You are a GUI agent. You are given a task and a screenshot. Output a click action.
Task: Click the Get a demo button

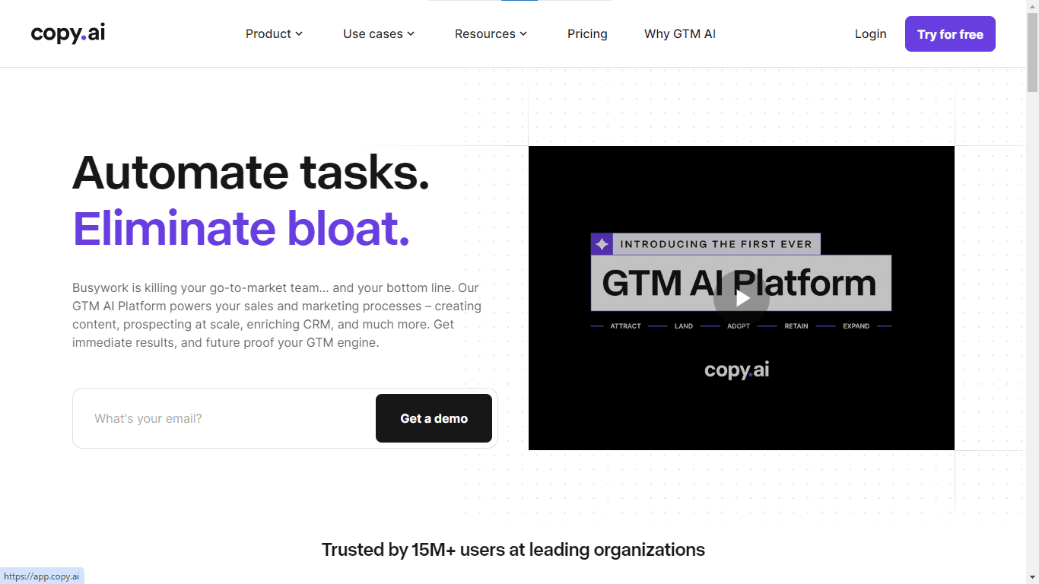(x=434, y=418)
